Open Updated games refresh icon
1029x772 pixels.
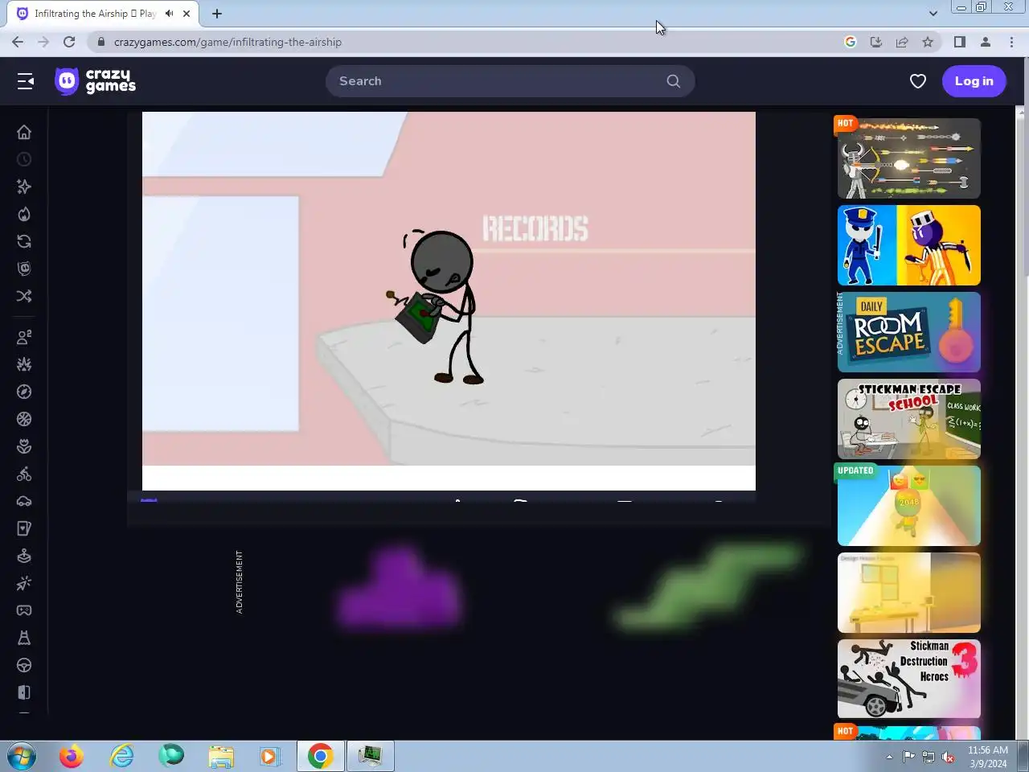click(x=24, y=241)
